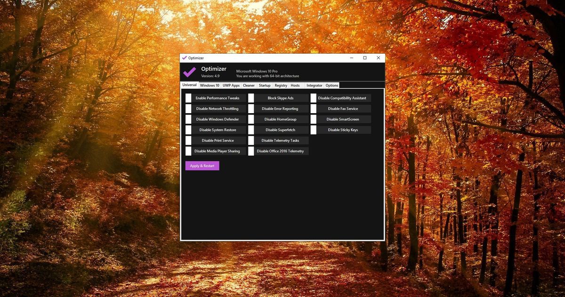Check the Disable Office 2016 Telemetry option
The image size is (565, 297).
click(252, 151)
